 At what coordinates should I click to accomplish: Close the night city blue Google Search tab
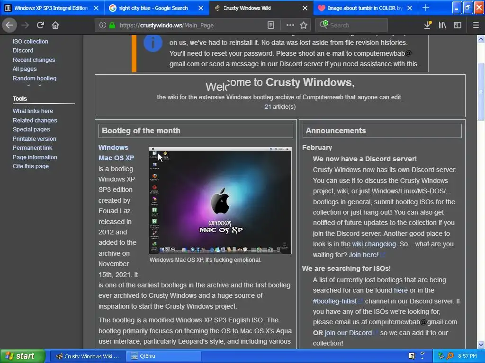click(201, 8)
